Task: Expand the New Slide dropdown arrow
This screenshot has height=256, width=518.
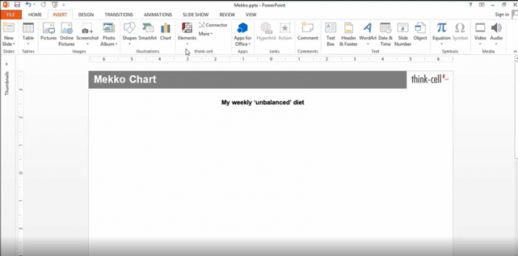Action: click(14, 44)
